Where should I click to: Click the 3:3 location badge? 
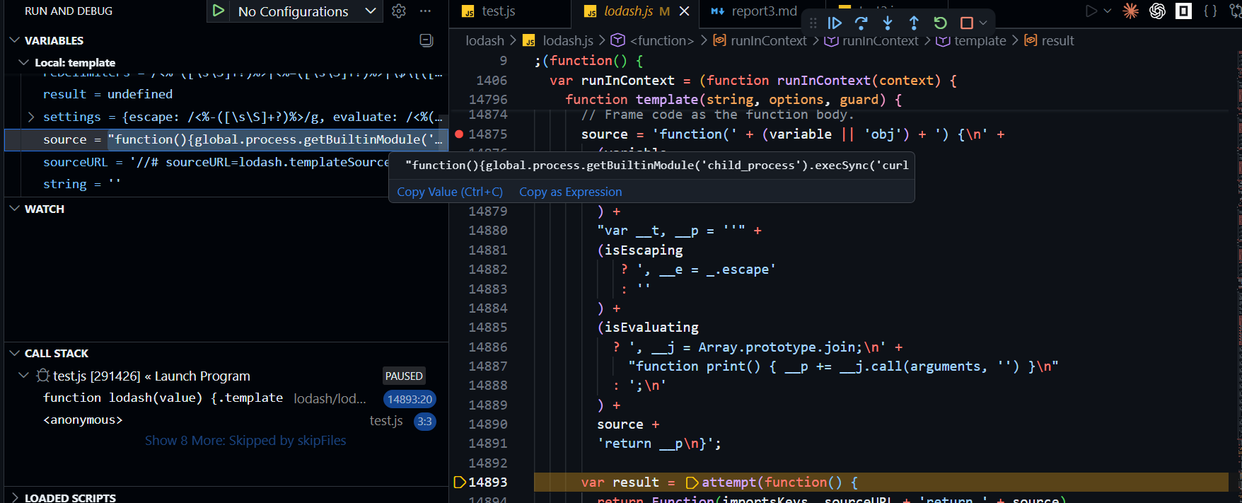tap(424, 421)
